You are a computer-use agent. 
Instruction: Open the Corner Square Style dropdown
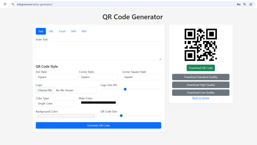click(142, 77)
